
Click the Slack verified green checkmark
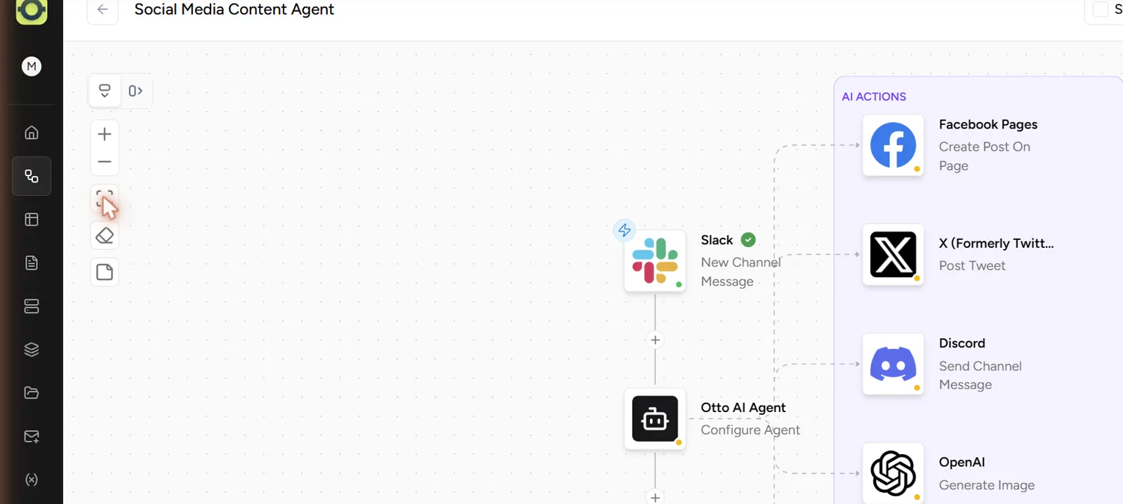pos(748,240)
